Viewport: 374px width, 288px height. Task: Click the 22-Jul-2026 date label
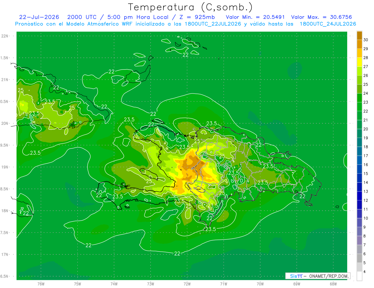[39, 17]
